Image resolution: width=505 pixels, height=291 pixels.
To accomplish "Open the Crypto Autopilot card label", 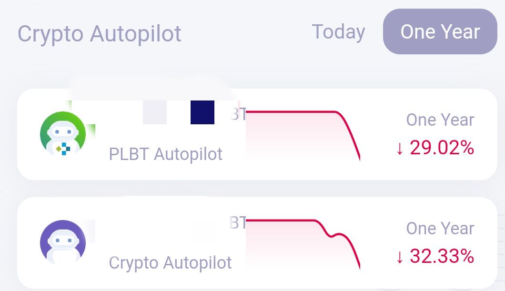I will 170,263.
